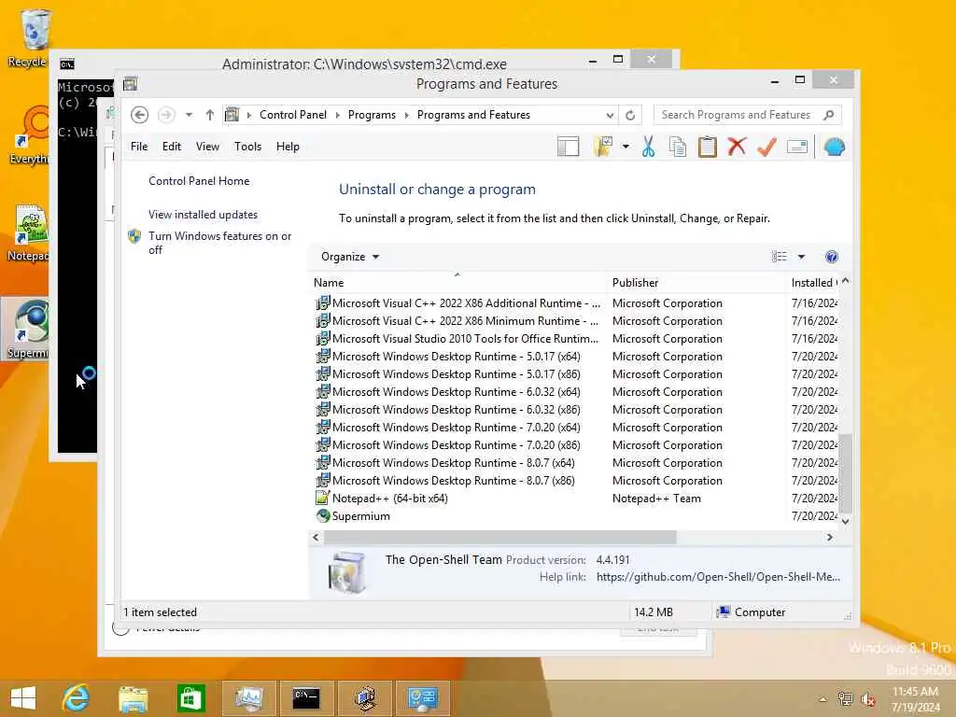Open the recent locations dropdown arrow

189,115
